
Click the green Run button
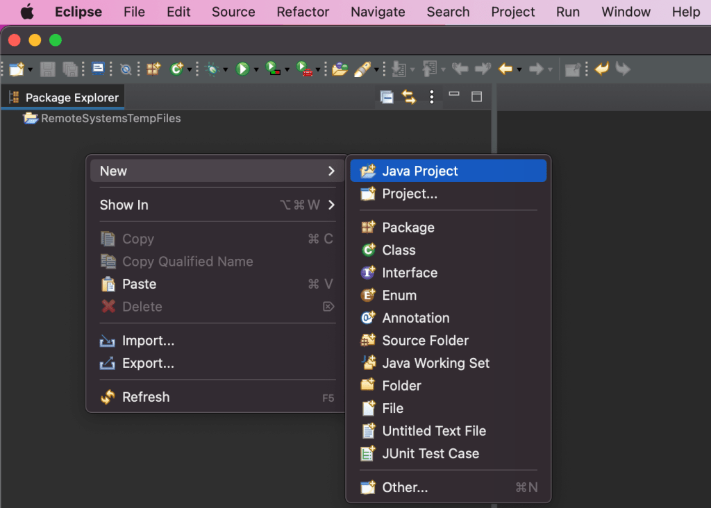[242, 69]
